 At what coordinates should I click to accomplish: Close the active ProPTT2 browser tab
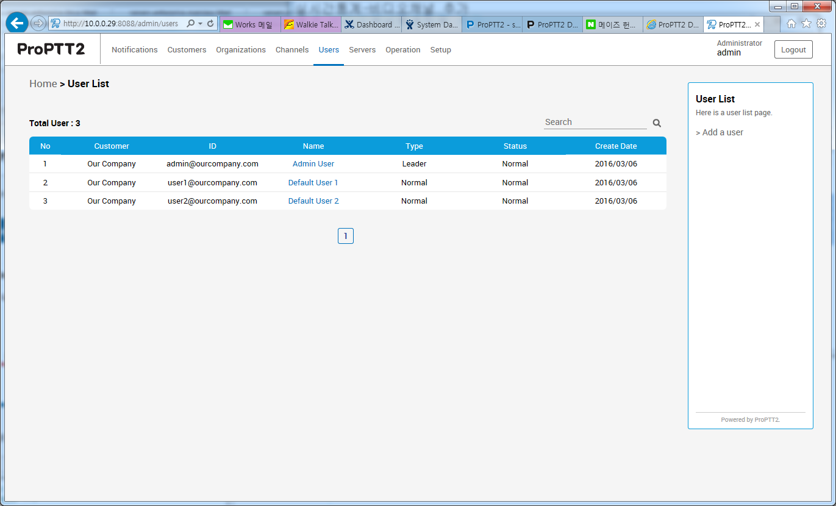tap(757, 25)
